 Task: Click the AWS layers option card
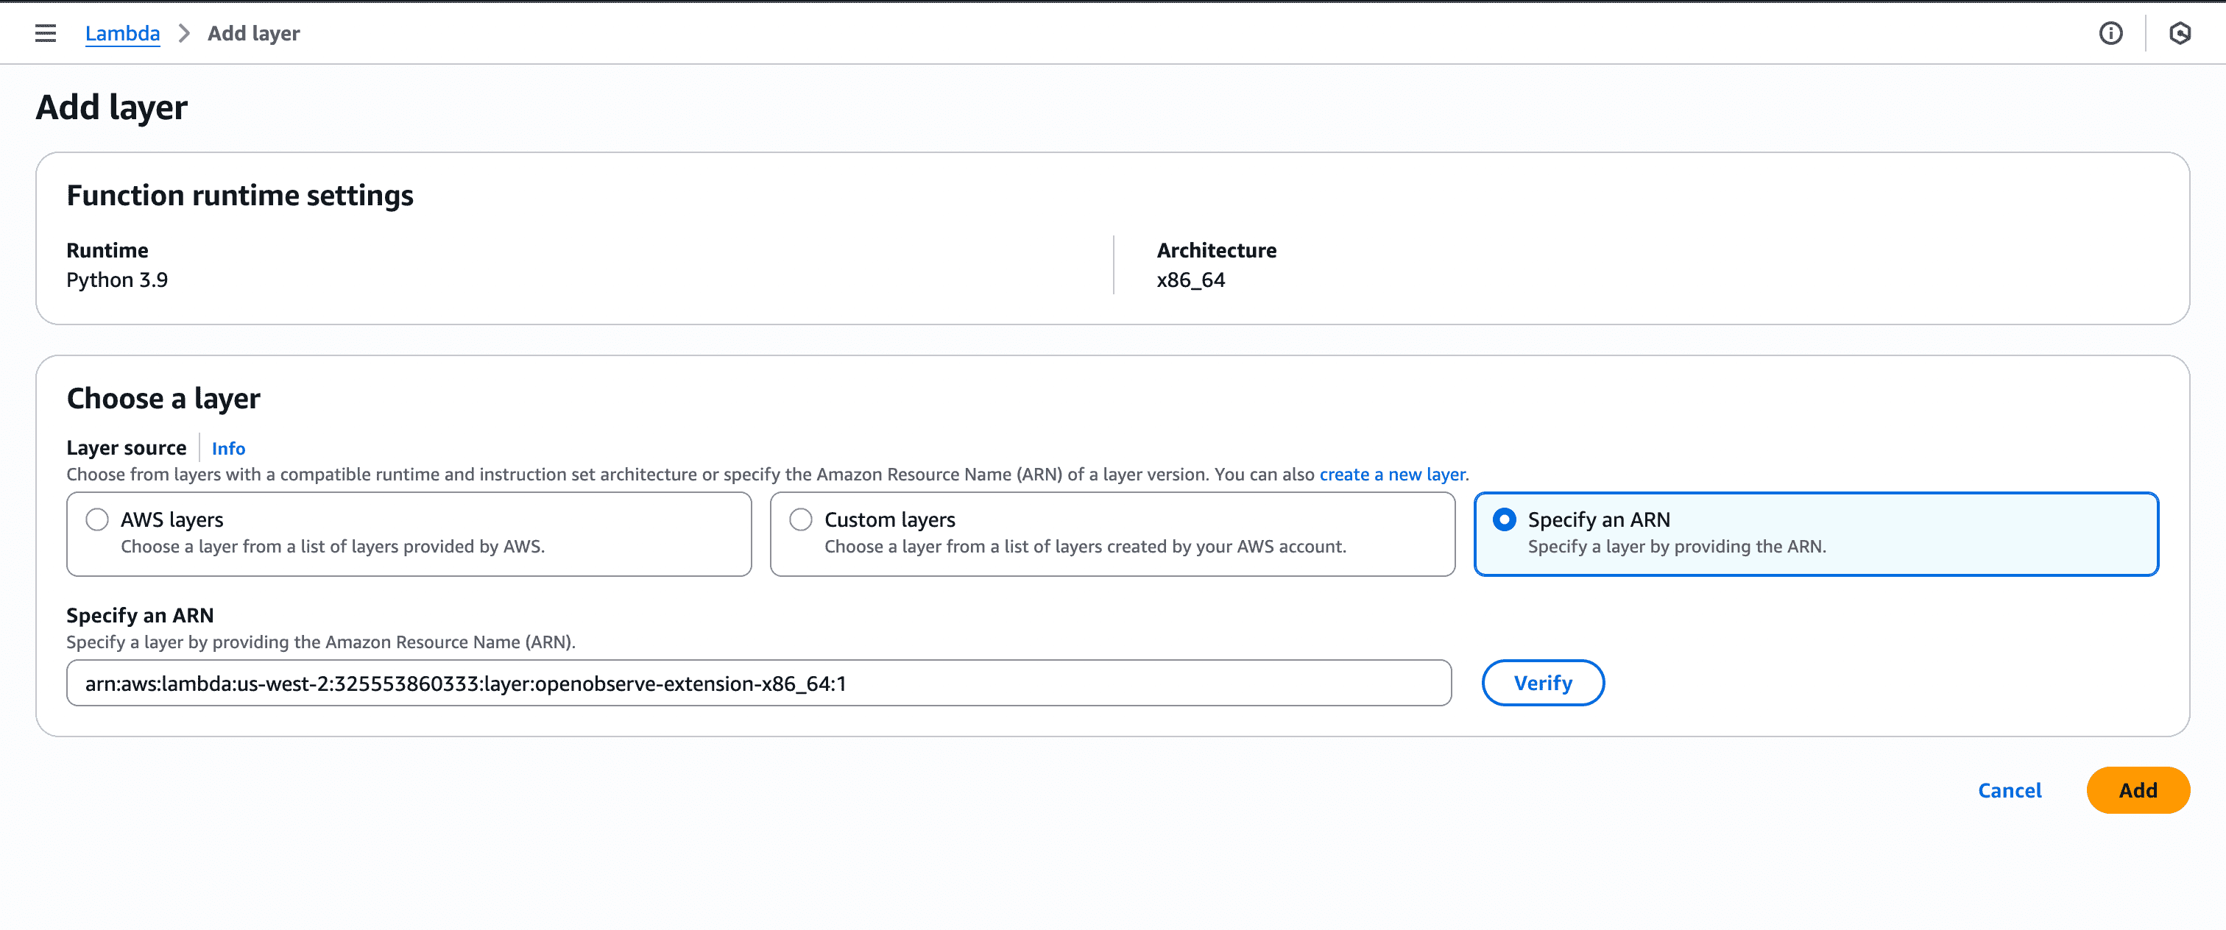[x=408, y=533]
